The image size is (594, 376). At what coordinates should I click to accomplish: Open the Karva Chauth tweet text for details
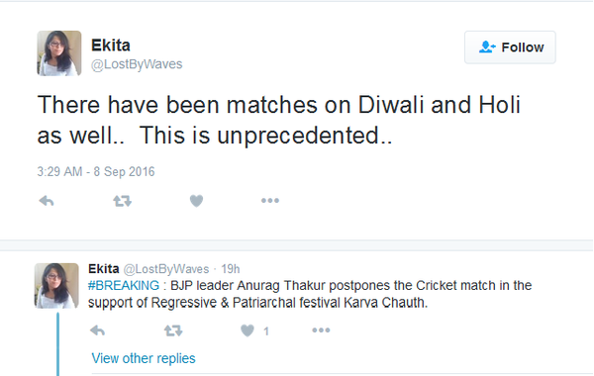click(x=310, y=294)
